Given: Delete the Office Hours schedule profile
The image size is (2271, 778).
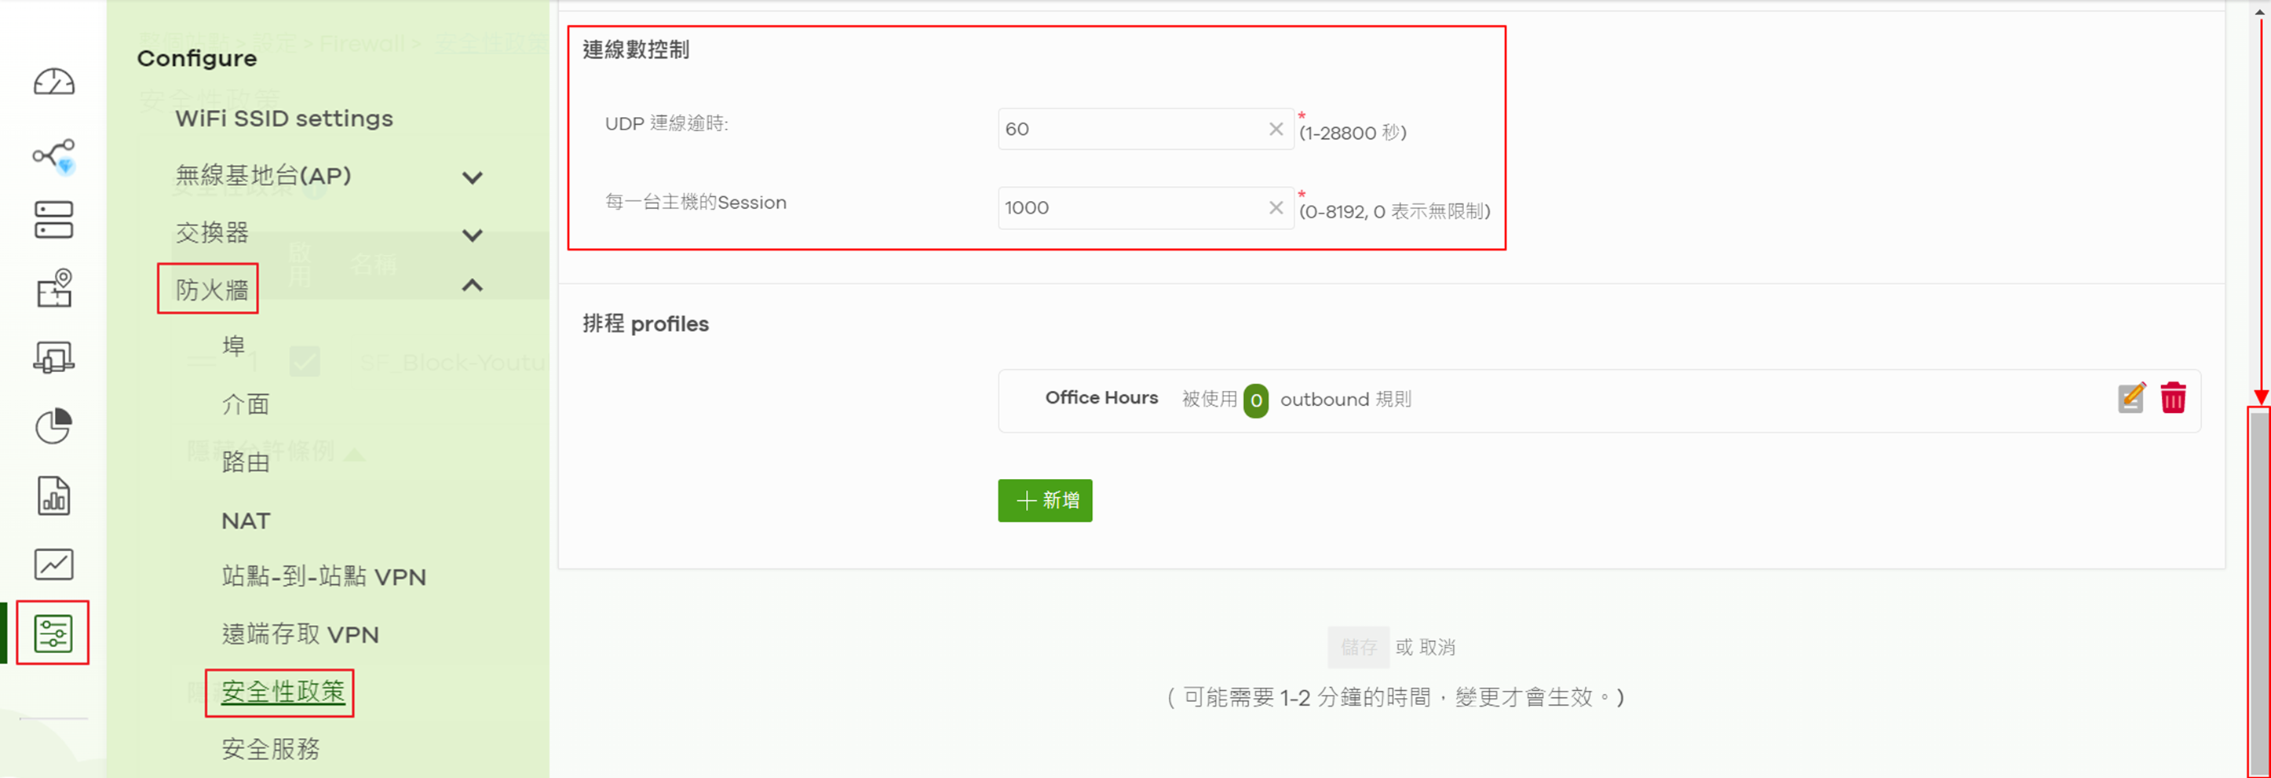Looking at the screenshot, I should pos(2173,398).
